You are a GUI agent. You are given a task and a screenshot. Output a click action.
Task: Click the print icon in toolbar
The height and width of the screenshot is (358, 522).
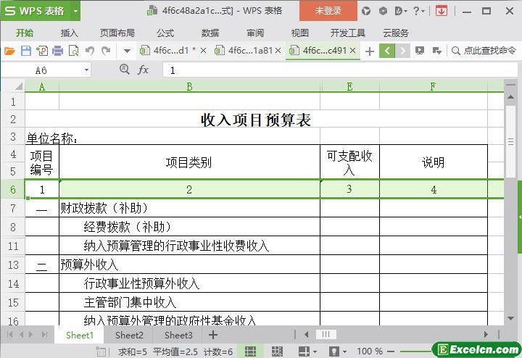pos(58,51)
